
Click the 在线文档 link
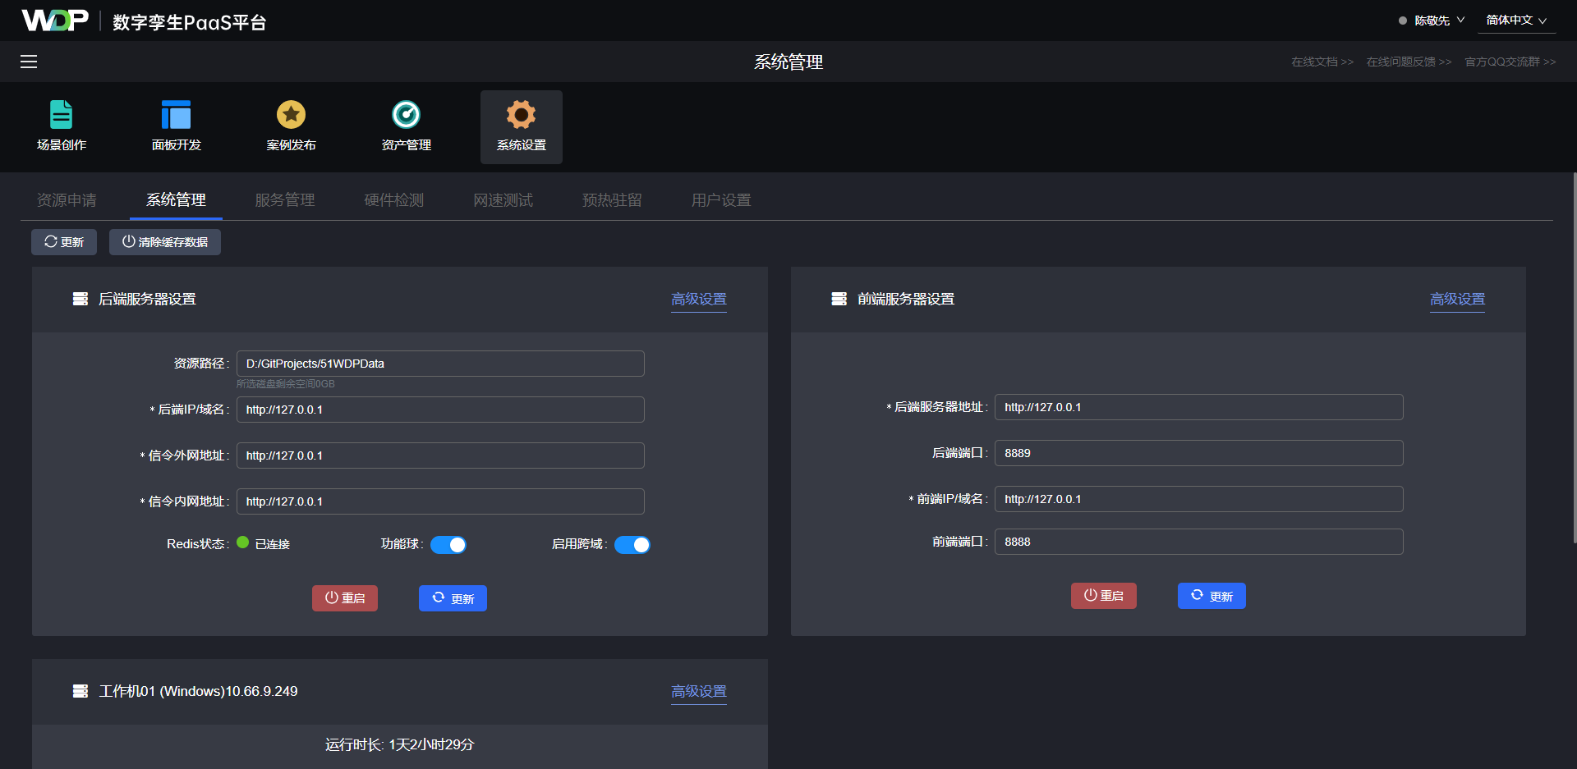[x=1322, y=62]
